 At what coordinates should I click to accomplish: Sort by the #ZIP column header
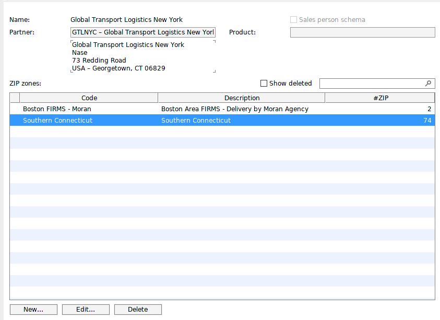[x=380, y=98]
